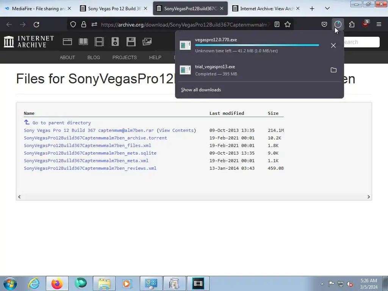Viewport: 388px width, 291px height.
Task: Save page to Pocket
Action: 324,24
